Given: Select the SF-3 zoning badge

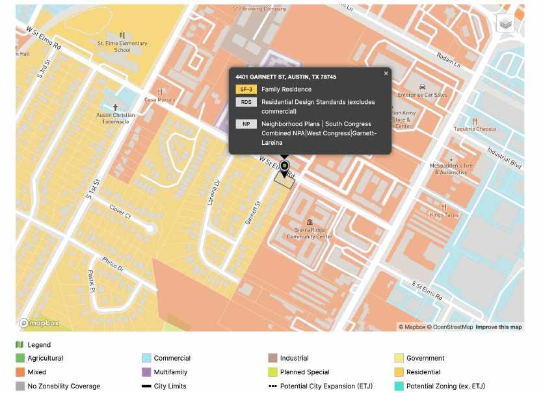Looking at the screenshot, I should [246, 89].
